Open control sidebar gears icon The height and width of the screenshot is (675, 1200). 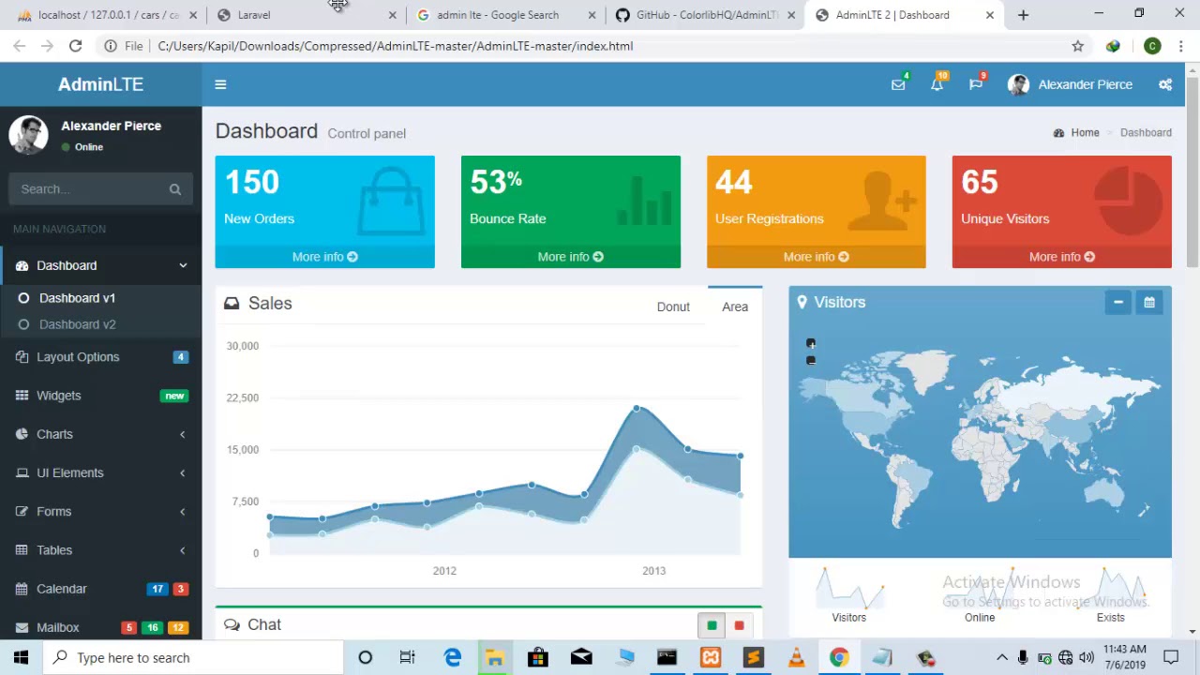point(1165,84)
